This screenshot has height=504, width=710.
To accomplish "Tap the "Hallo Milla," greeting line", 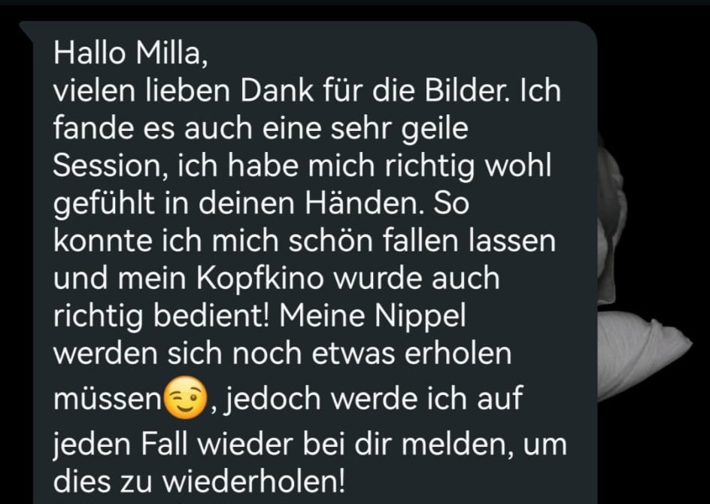I will click(x=131, y=53).
